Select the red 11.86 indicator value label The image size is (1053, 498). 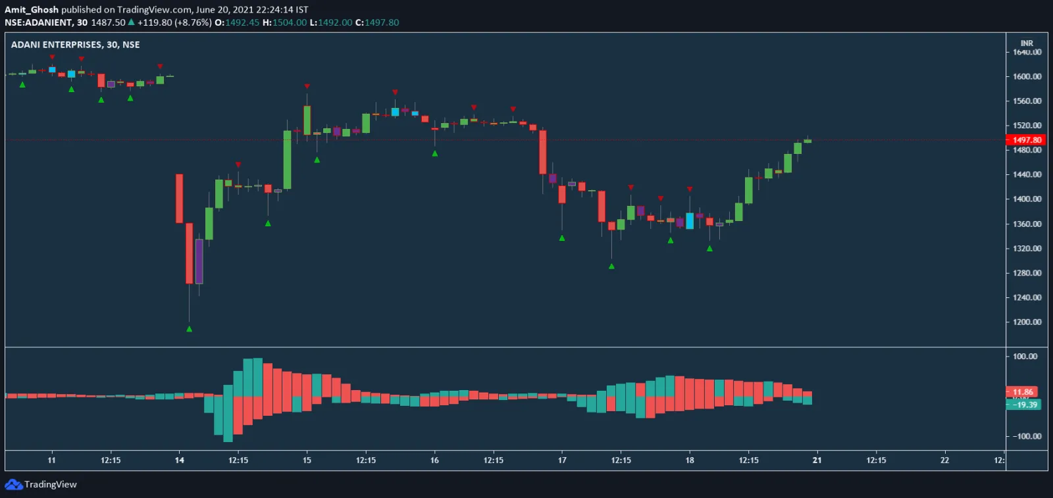click(1022, 391)
